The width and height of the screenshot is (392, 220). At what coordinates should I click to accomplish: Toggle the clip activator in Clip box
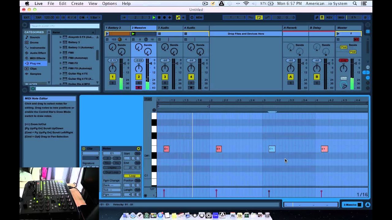tap(84, 148)
